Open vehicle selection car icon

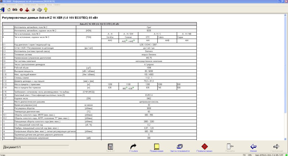(x=15, y=10)
